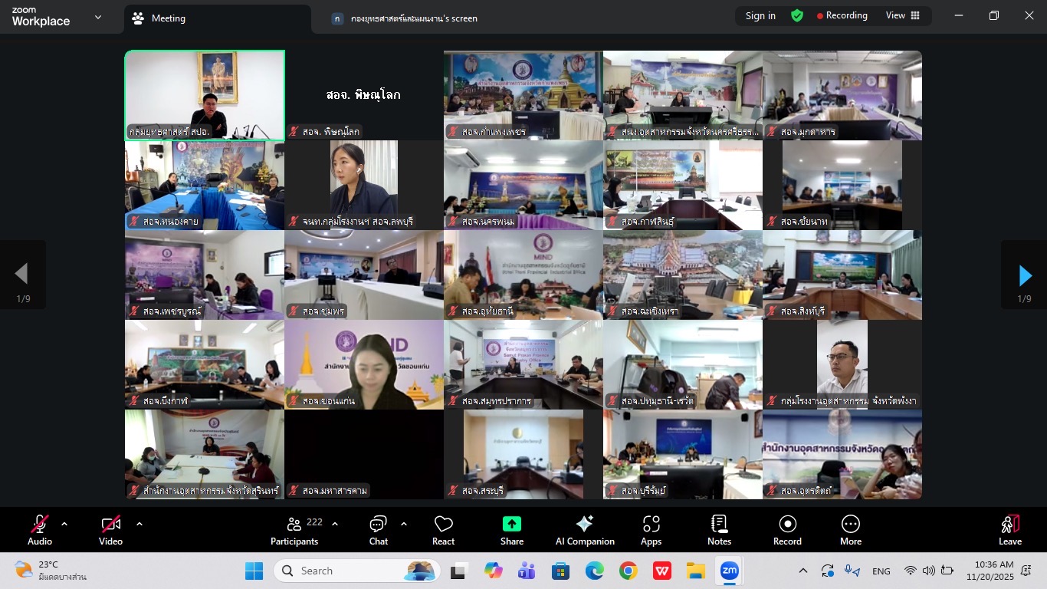Open the Participants panel
Image resolution: width=1047 pixels, height=589 pixels.
point(294,530)
